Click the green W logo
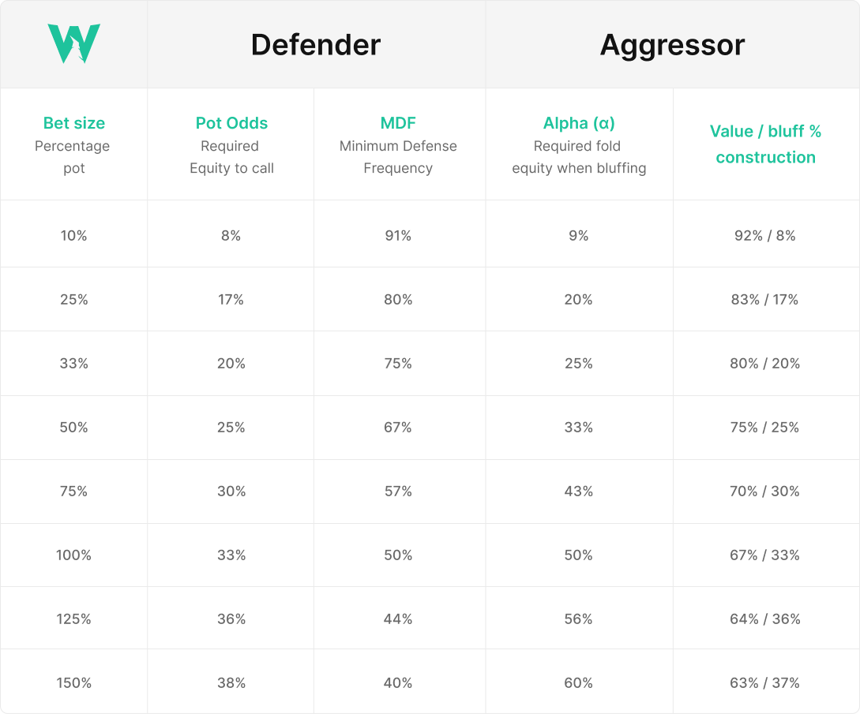Viewport: 860px width, 714px height. pos(73,44)
